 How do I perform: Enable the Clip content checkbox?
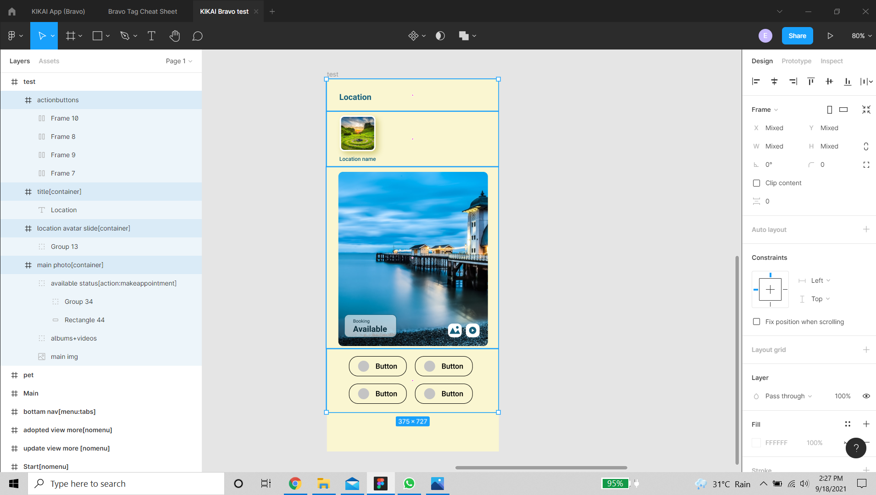tap(756, 183)
